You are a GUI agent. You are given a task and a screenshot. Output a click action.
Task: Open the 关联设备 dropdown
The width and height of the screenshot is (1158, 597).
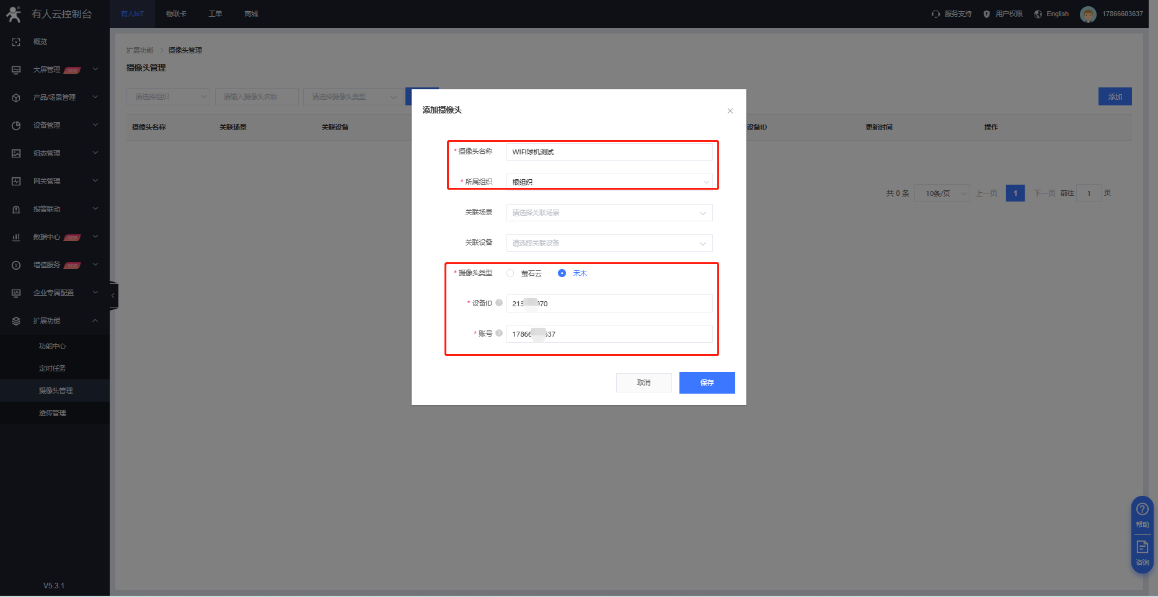click(609, 243)
